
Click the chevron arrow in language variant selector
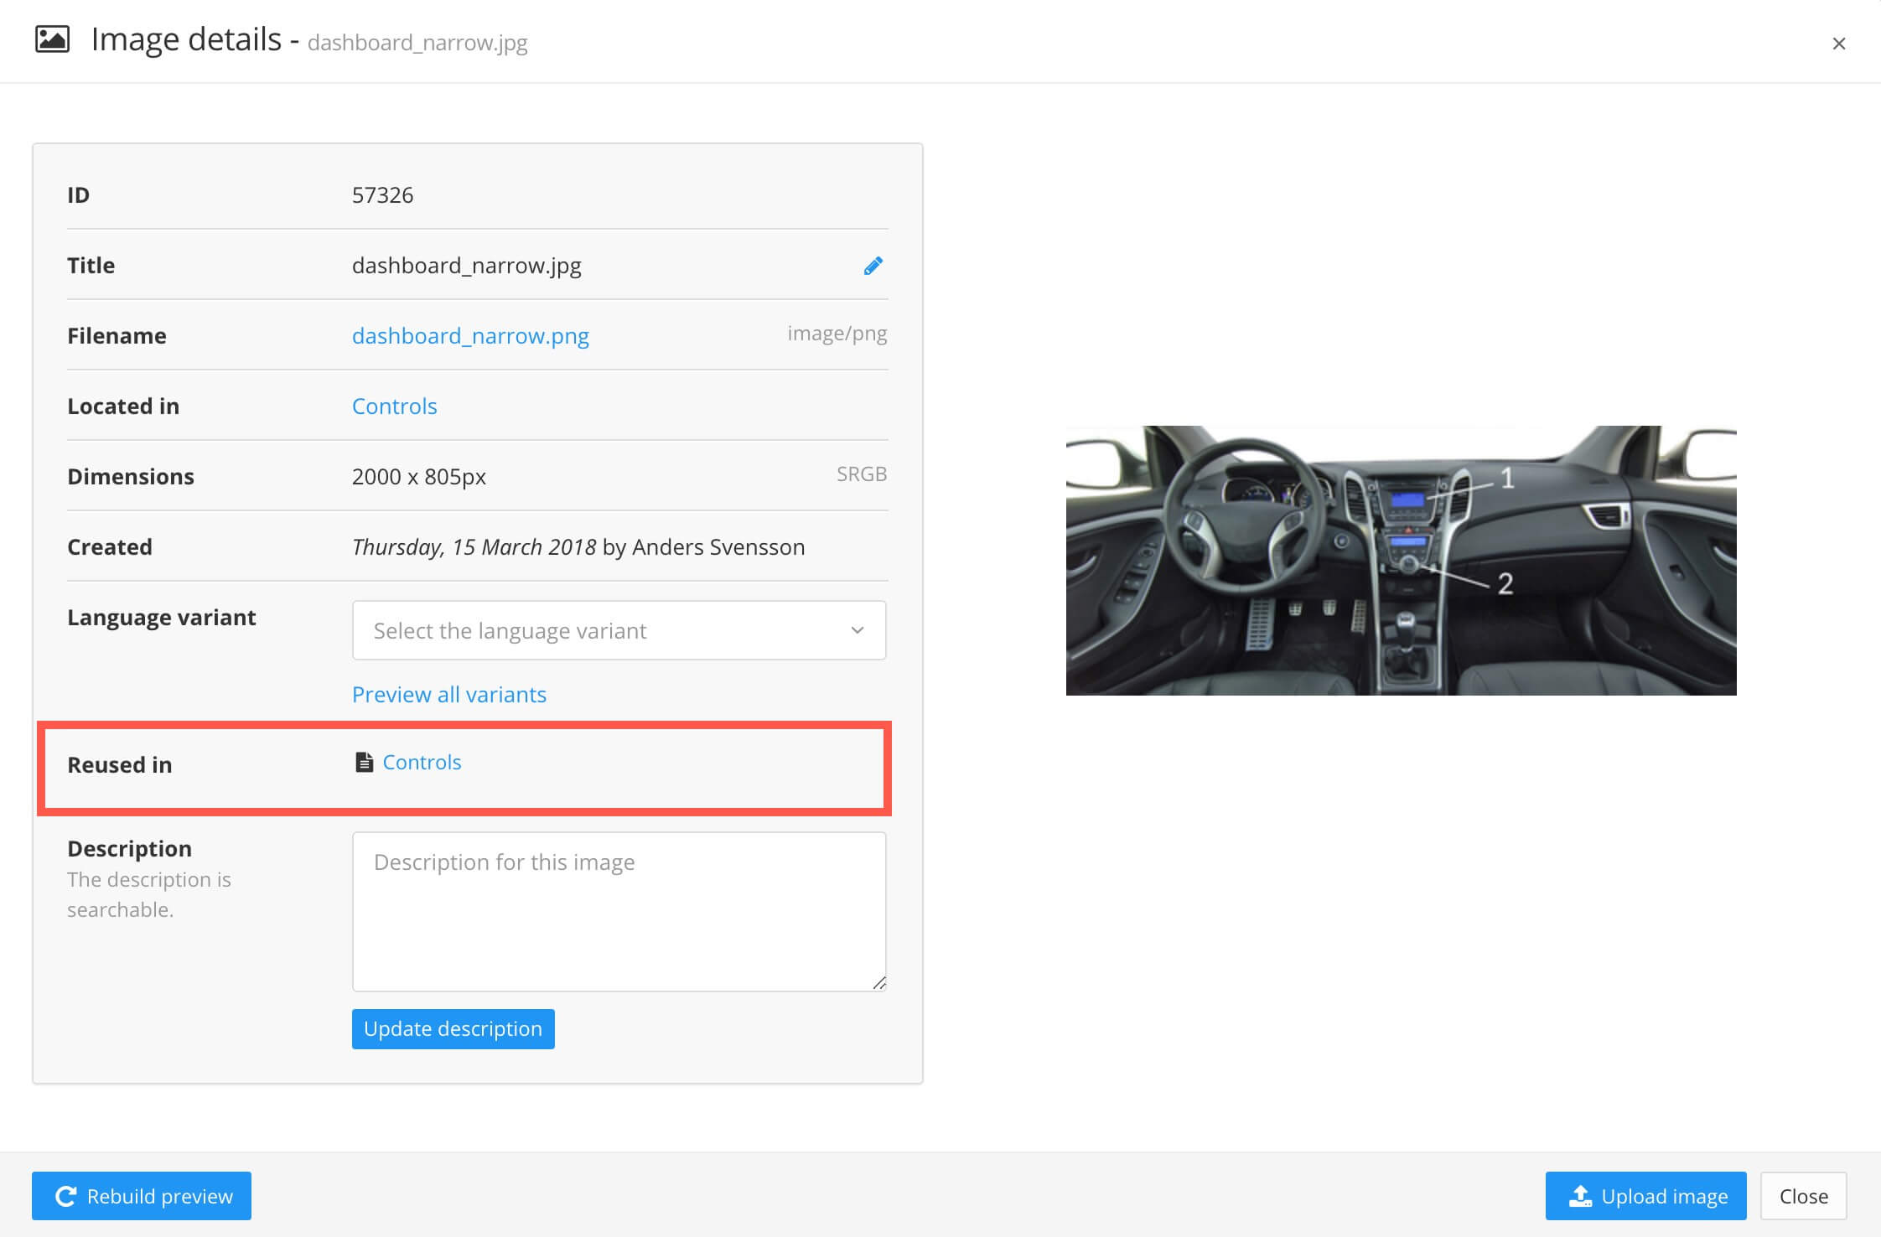pos(857,630)
